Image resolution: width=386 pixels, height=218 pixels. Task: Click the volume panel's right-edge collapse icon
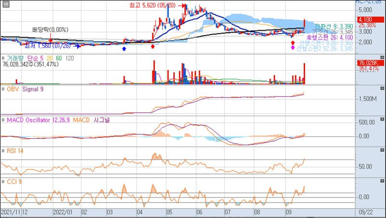click(x=382, y=58)
